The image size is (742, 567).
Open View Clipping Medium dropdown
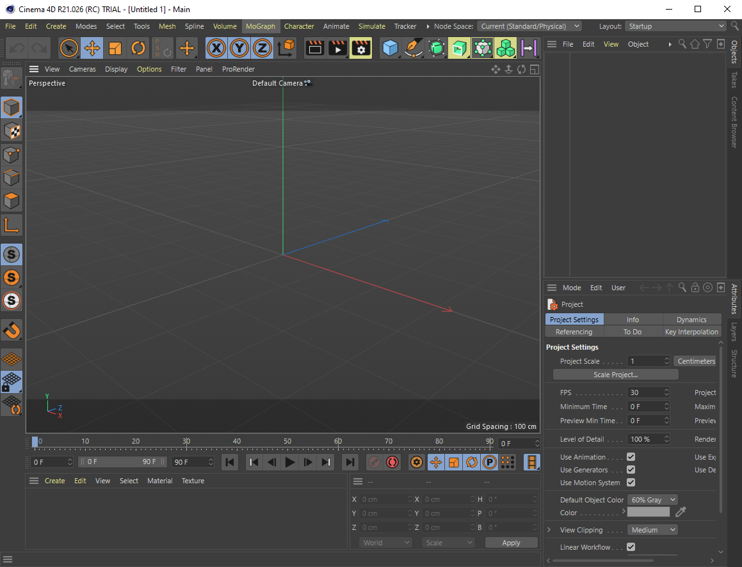652,530
